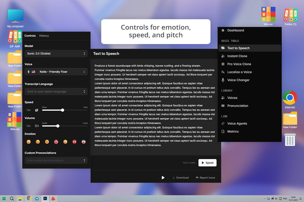
Task: Click the volume ear icon
Action: (37, 126)
